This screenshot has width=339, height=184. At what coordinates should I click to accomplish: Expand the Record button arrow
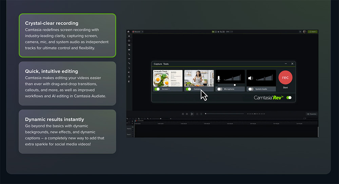[x=142, y=32]
